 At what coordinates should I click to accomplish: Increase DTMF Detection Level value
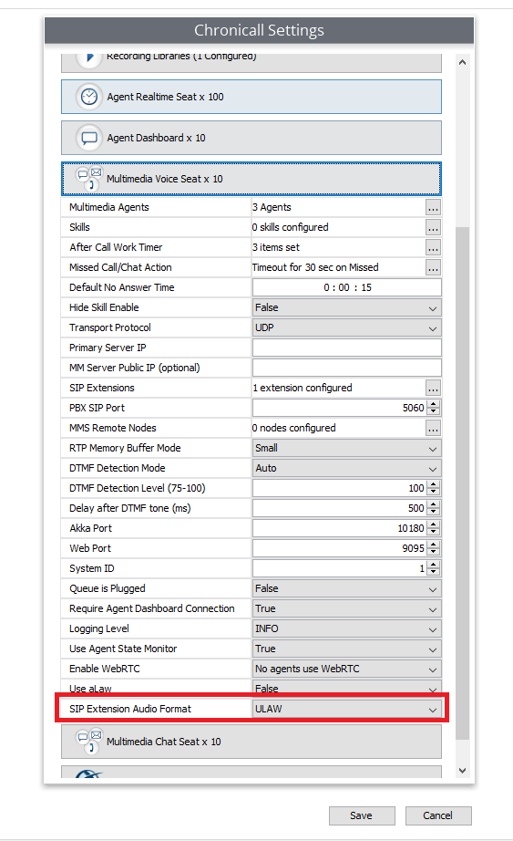click(x=434, y=484)
